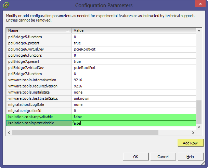Select vmware.tools.lastInstallStatus name cell
The width and height of the screenshot is (208, 168).
(x=39, y=98)
